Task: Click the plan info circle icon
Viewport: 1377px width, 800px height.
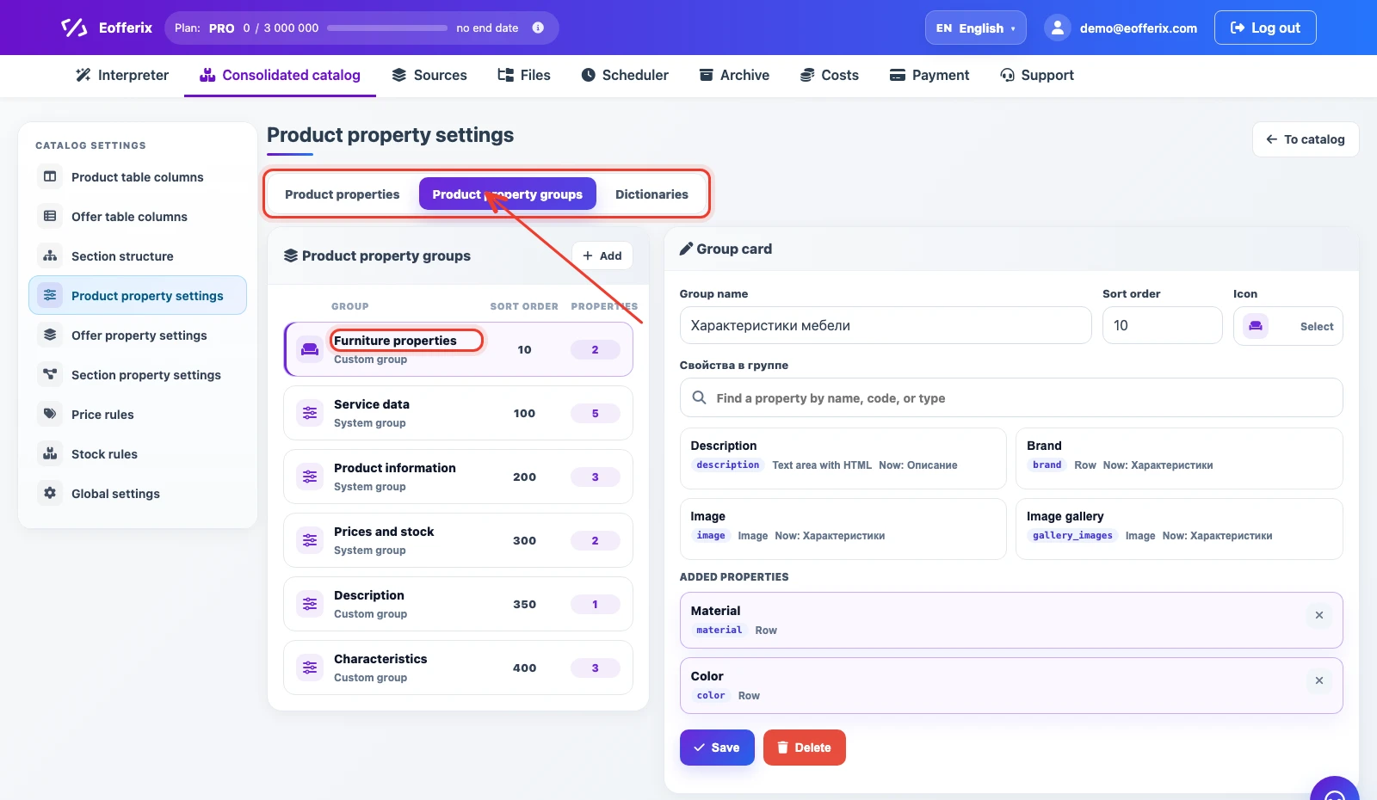Action: [538, 28]
